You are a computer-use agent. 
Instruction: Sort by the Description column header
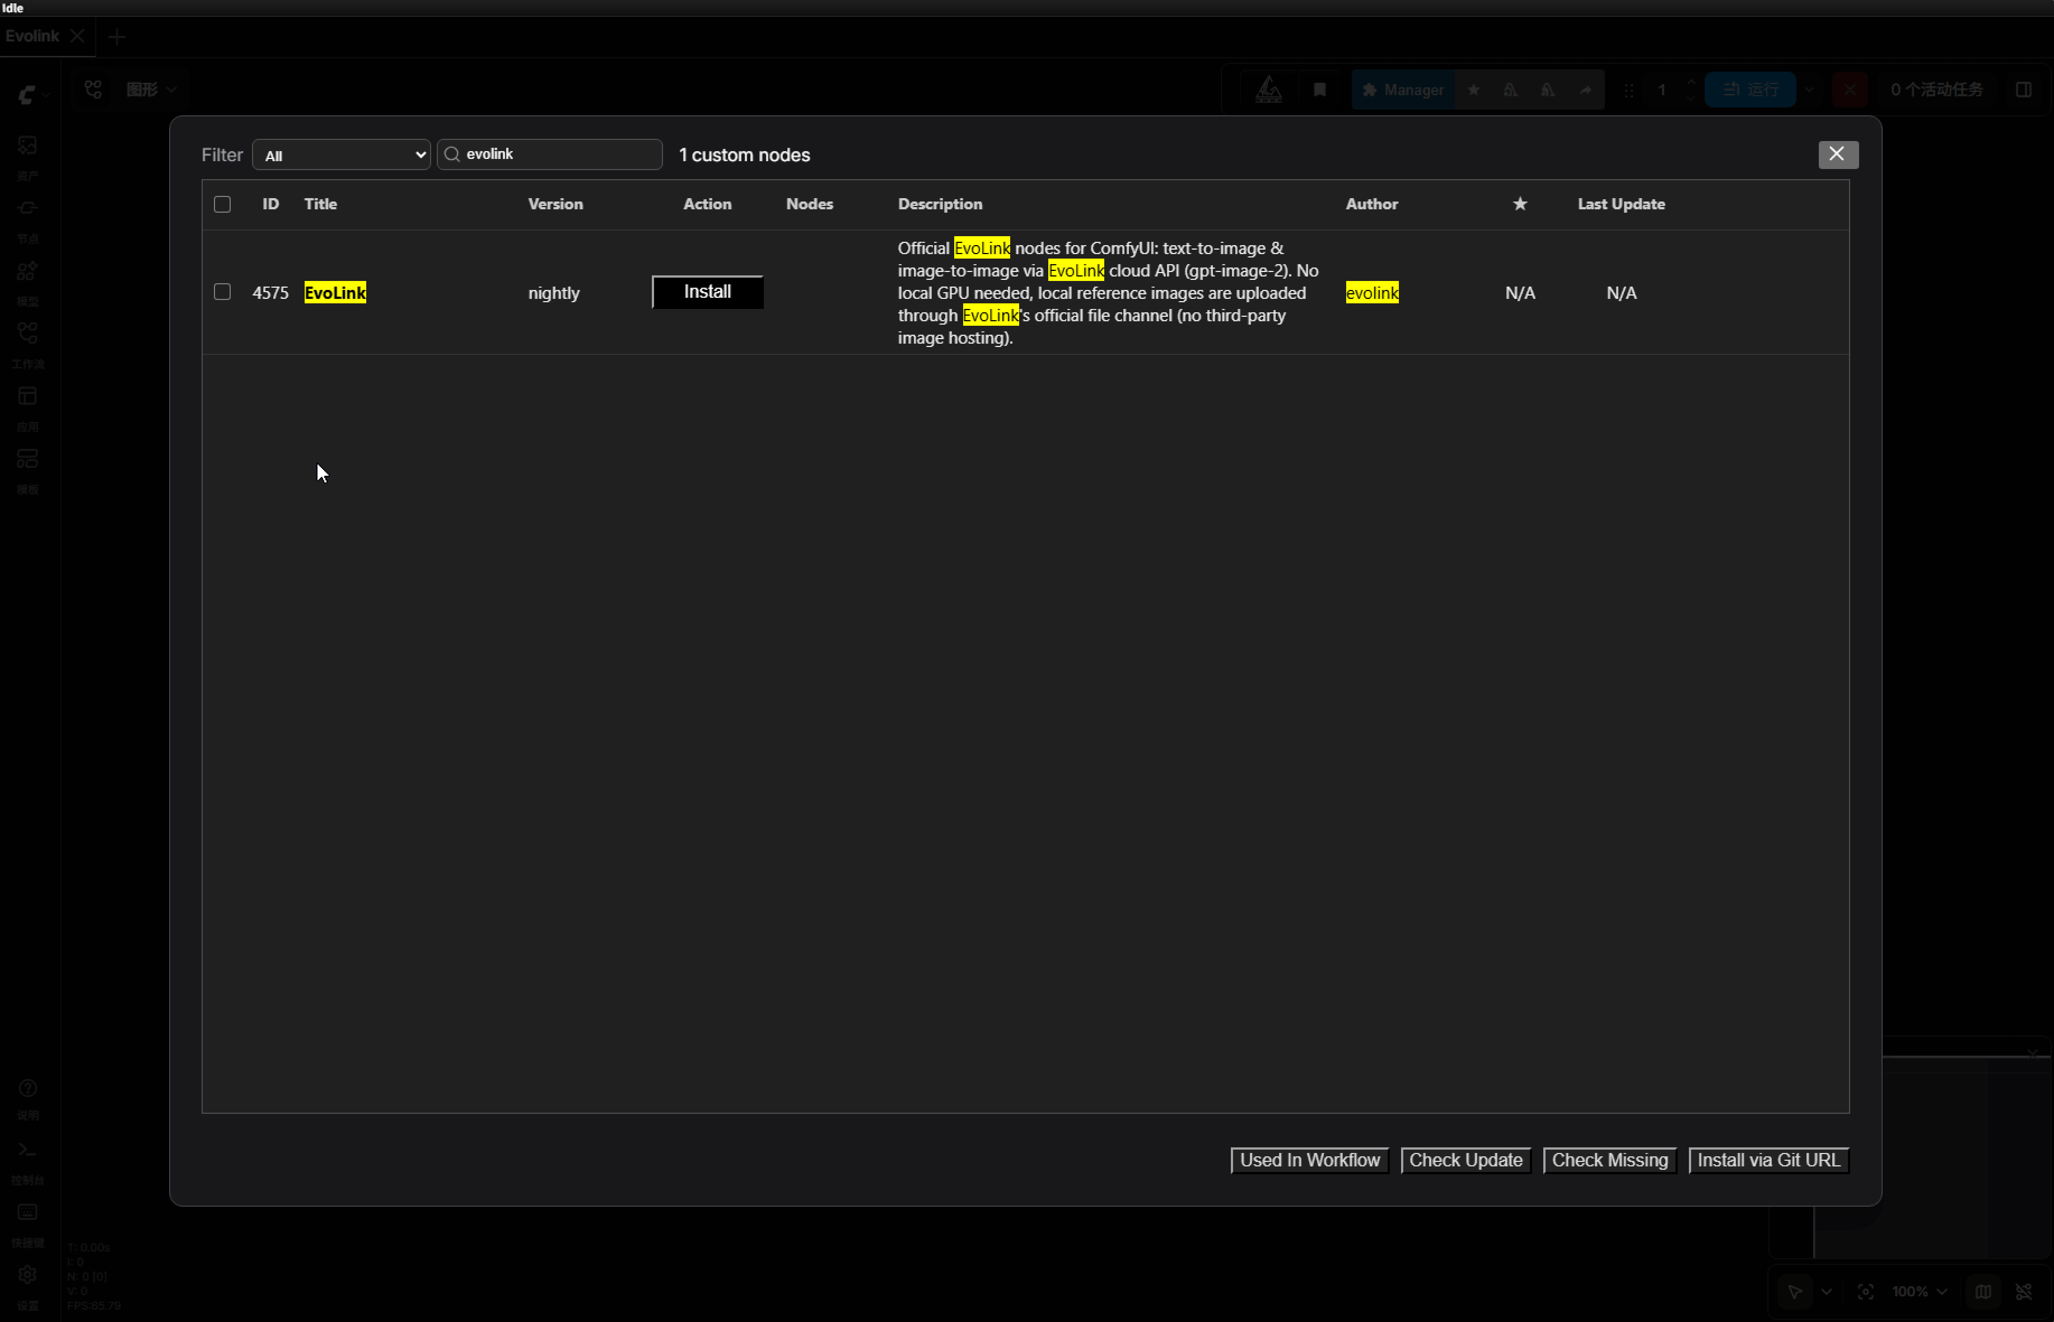coord(940,204)
